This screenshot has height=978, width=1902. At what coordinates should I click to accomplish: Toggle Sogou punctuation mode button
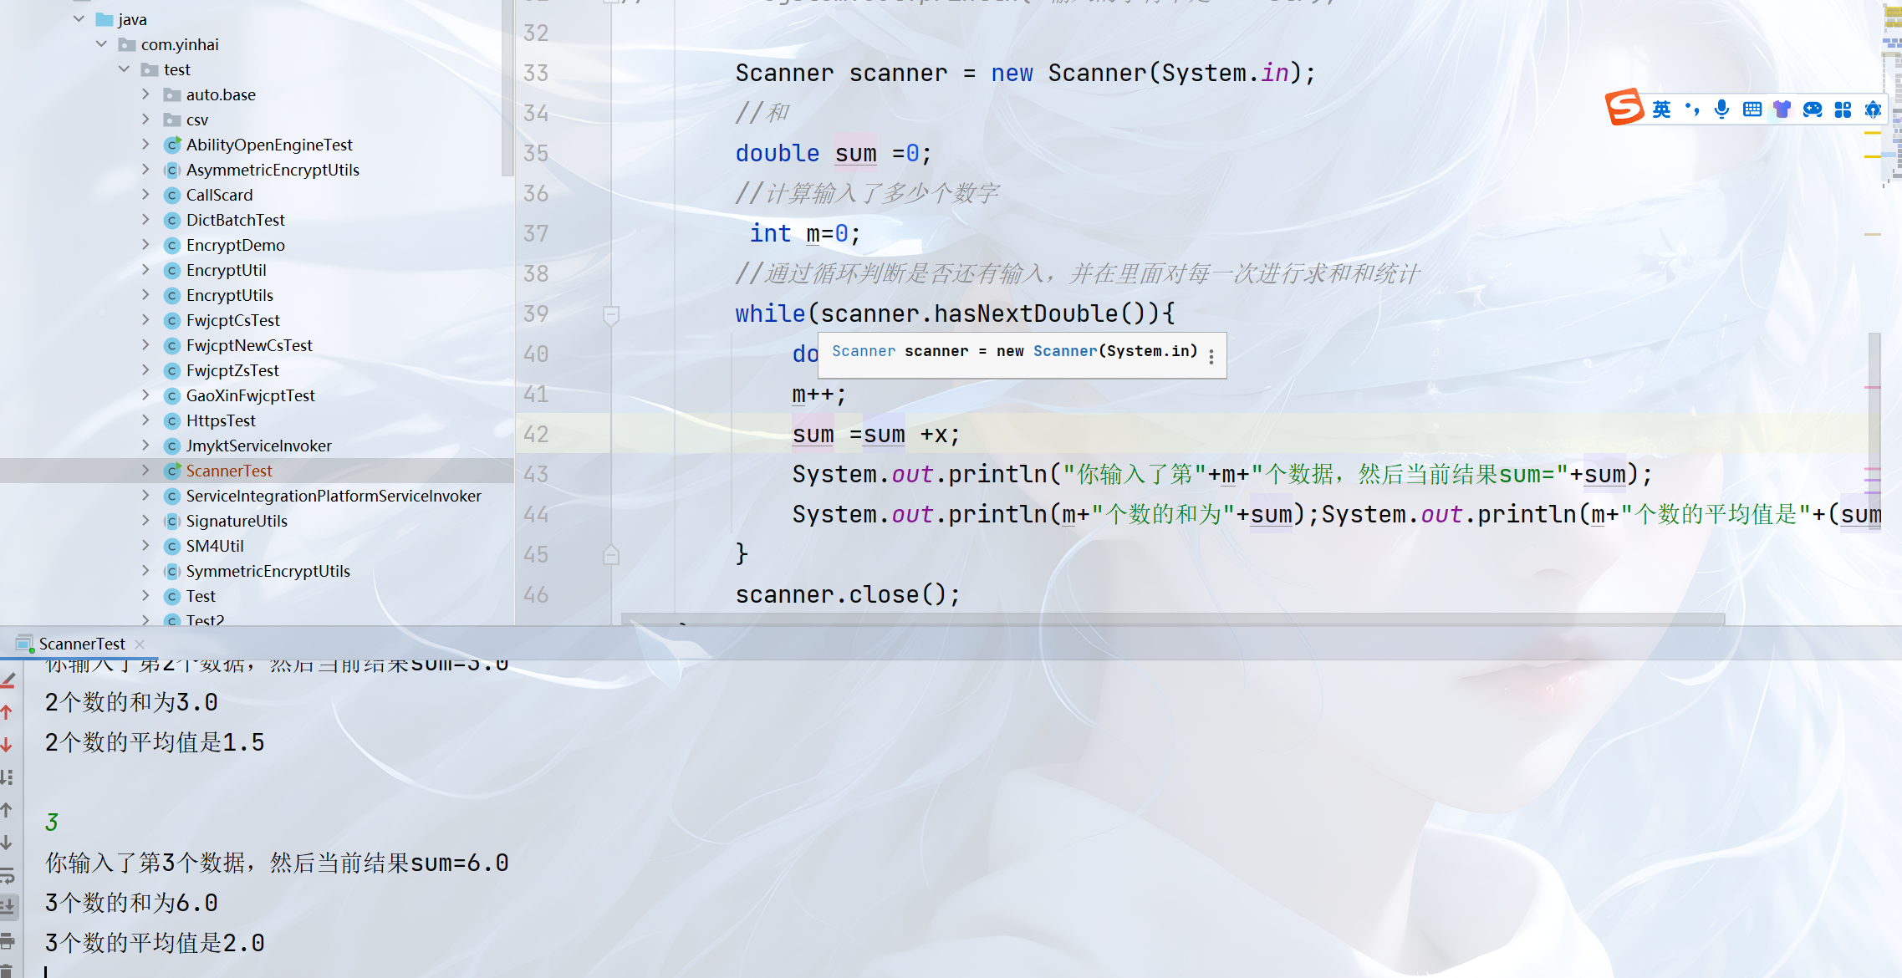(x=1692, y=110)
